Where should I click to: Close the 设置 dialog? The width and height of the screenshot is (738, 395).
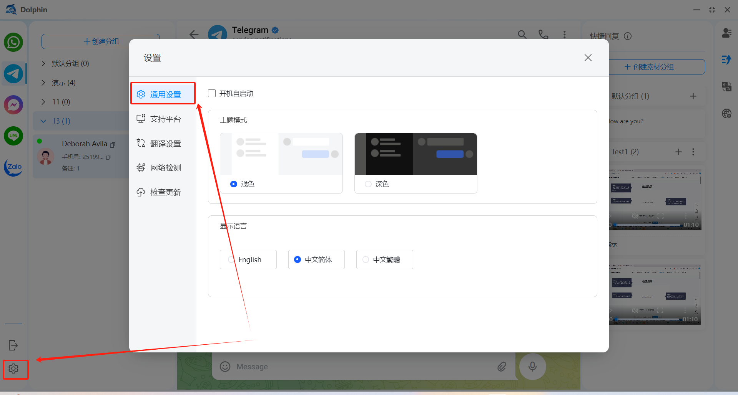(x=588, y=58)
